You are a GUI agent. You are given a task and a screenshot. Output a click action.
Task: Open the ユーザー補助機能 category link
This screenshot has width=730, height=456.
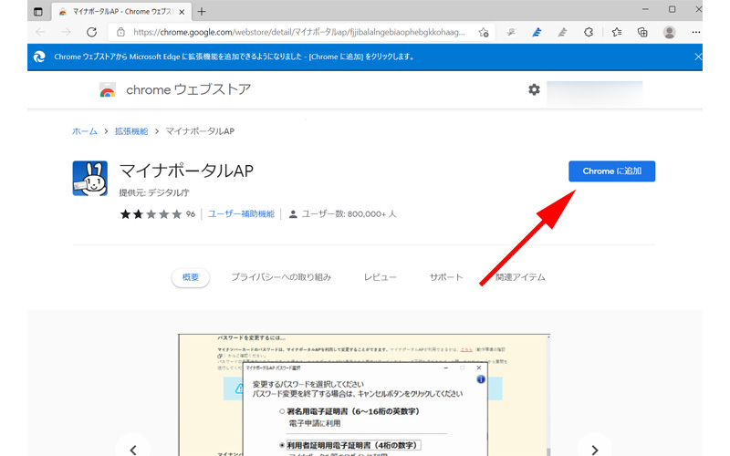241,214
